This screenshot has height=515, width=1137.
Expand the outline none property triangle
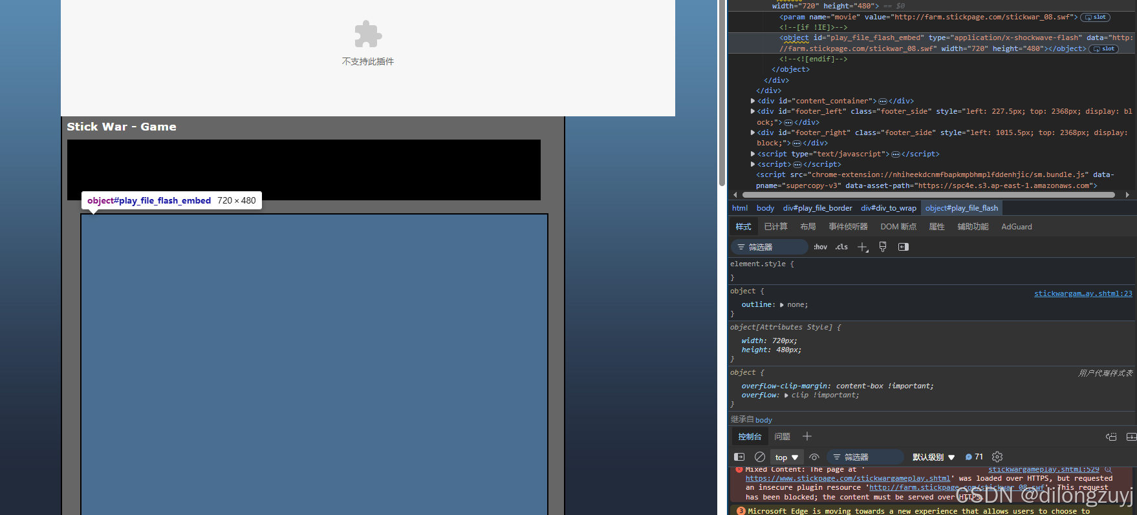[x=782, y=305]
